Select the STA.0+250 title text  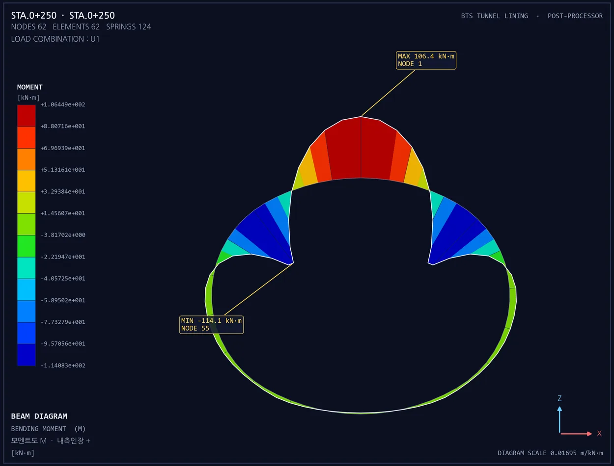point(63,15)
